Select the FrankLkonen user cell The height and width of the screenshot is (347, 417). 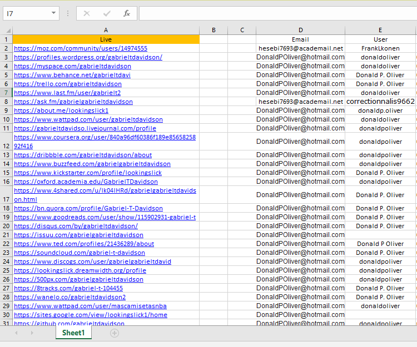click(380, 48)
